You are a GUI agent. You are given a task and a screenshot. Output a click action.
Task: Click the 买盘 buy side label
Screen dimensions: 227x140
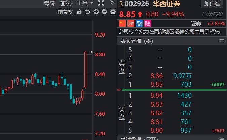[122, 113]
